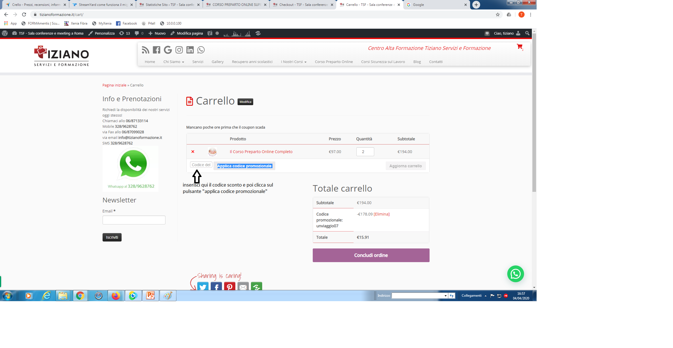Remove product with red X icon
673x348 pixels.
[193, 152]
